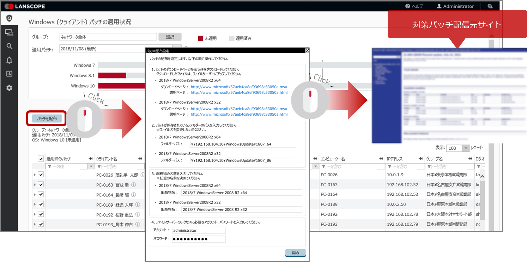
Task: Click the x64 フォルダーパス field
Action: pyautogui.click(x=243, y=144)
